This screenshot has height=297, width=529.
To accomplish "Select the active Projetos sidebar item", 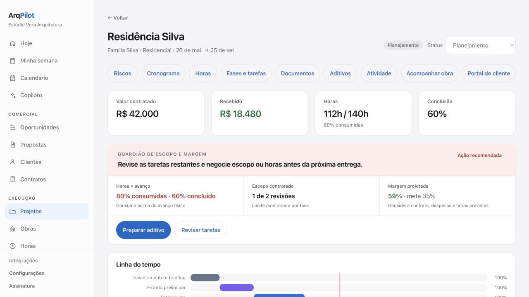I will click(x=47, y=212).
